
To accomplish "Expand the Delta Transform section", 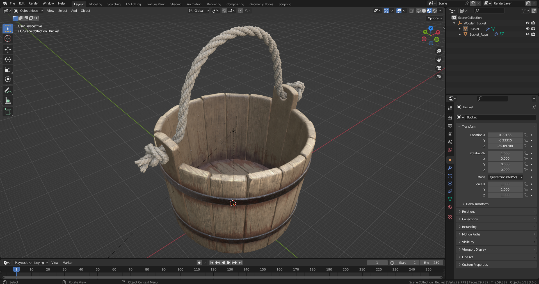I will pos(477,204).
